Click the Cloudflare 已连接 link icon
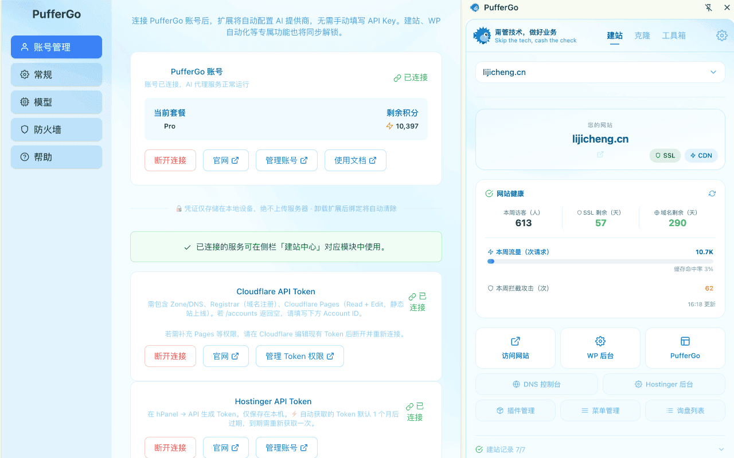734x458 pixels. pyautogui.click(x=412, y=297)
